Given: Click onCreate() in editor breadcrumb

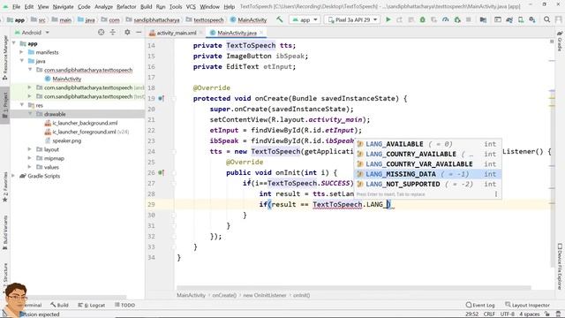Looking at the screenshot, I should (x=224, y=295).
